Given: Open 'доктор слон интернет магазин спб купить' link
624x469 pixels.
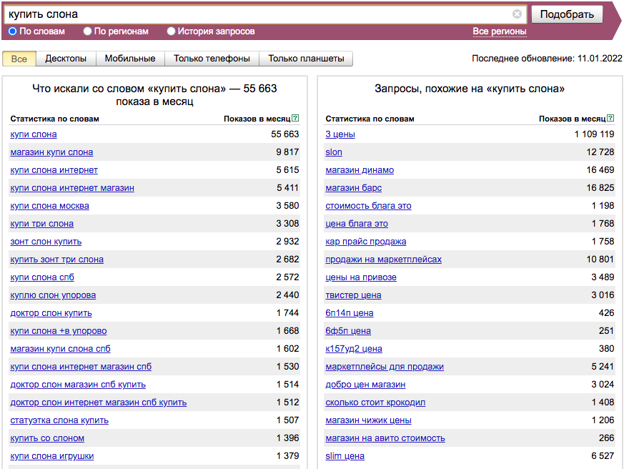Looking at the screenshot, I should point(99,403).
